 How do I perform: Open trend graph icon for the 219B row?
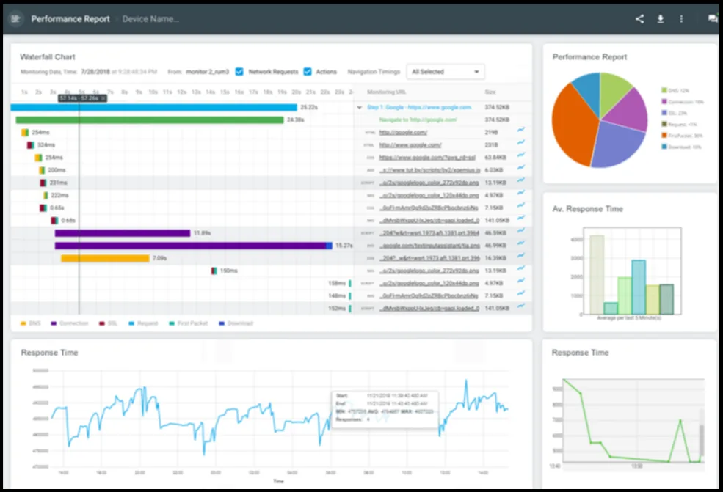pos(520,130)
